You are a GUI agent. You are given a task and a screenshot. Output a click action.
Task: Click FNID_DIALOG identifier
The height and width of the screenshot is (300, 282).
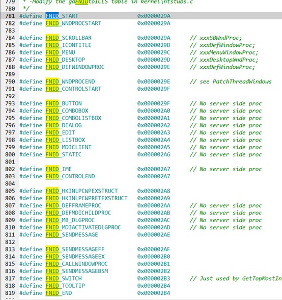point(64,125)
